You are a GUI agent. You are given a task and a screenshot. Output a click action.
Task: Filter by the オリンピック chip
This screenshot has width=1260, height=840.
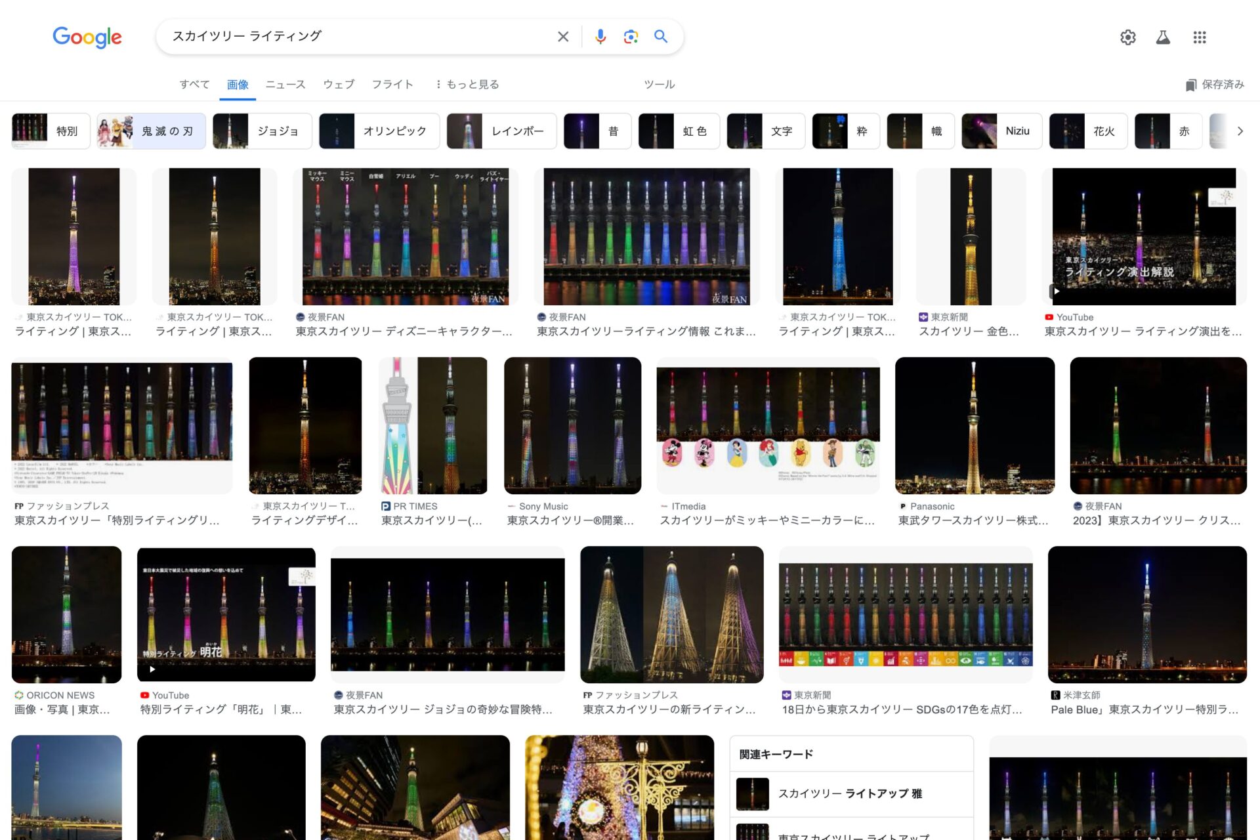tap(379, 131)
